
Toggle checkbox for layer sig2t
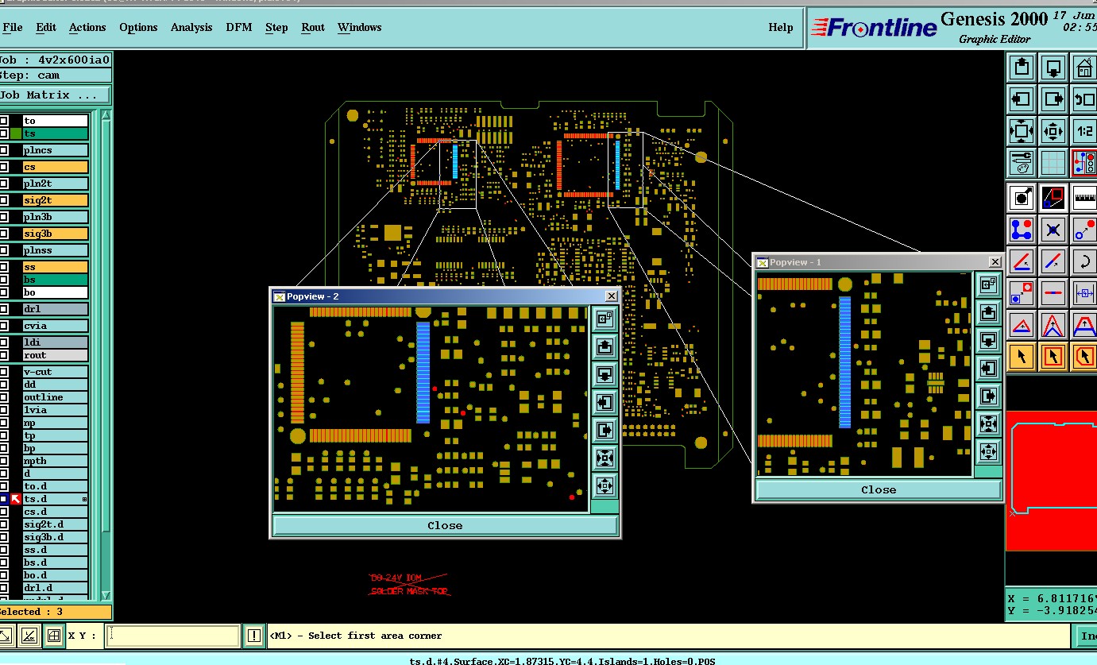[x=4, y=200]
